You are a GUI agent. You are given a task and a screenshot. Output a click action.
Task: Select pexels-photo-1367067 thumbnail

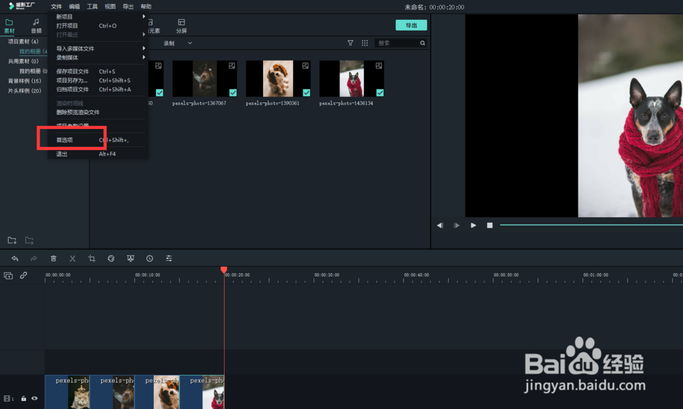point(205,79)
